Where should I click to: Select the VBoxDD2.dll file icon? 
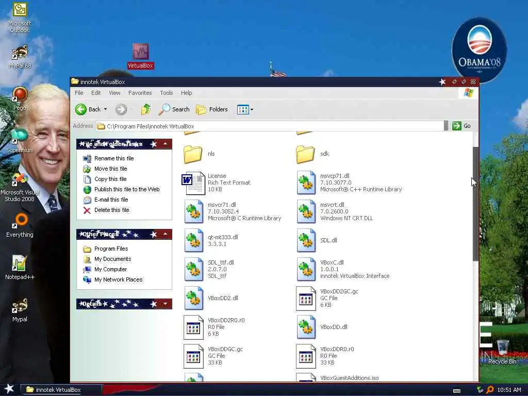coord(194,298)
